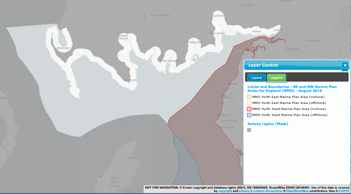Follow the OpenStreetMap attribution link
Viewport: 351px width, 194px height.
click(x=297, y=191)
